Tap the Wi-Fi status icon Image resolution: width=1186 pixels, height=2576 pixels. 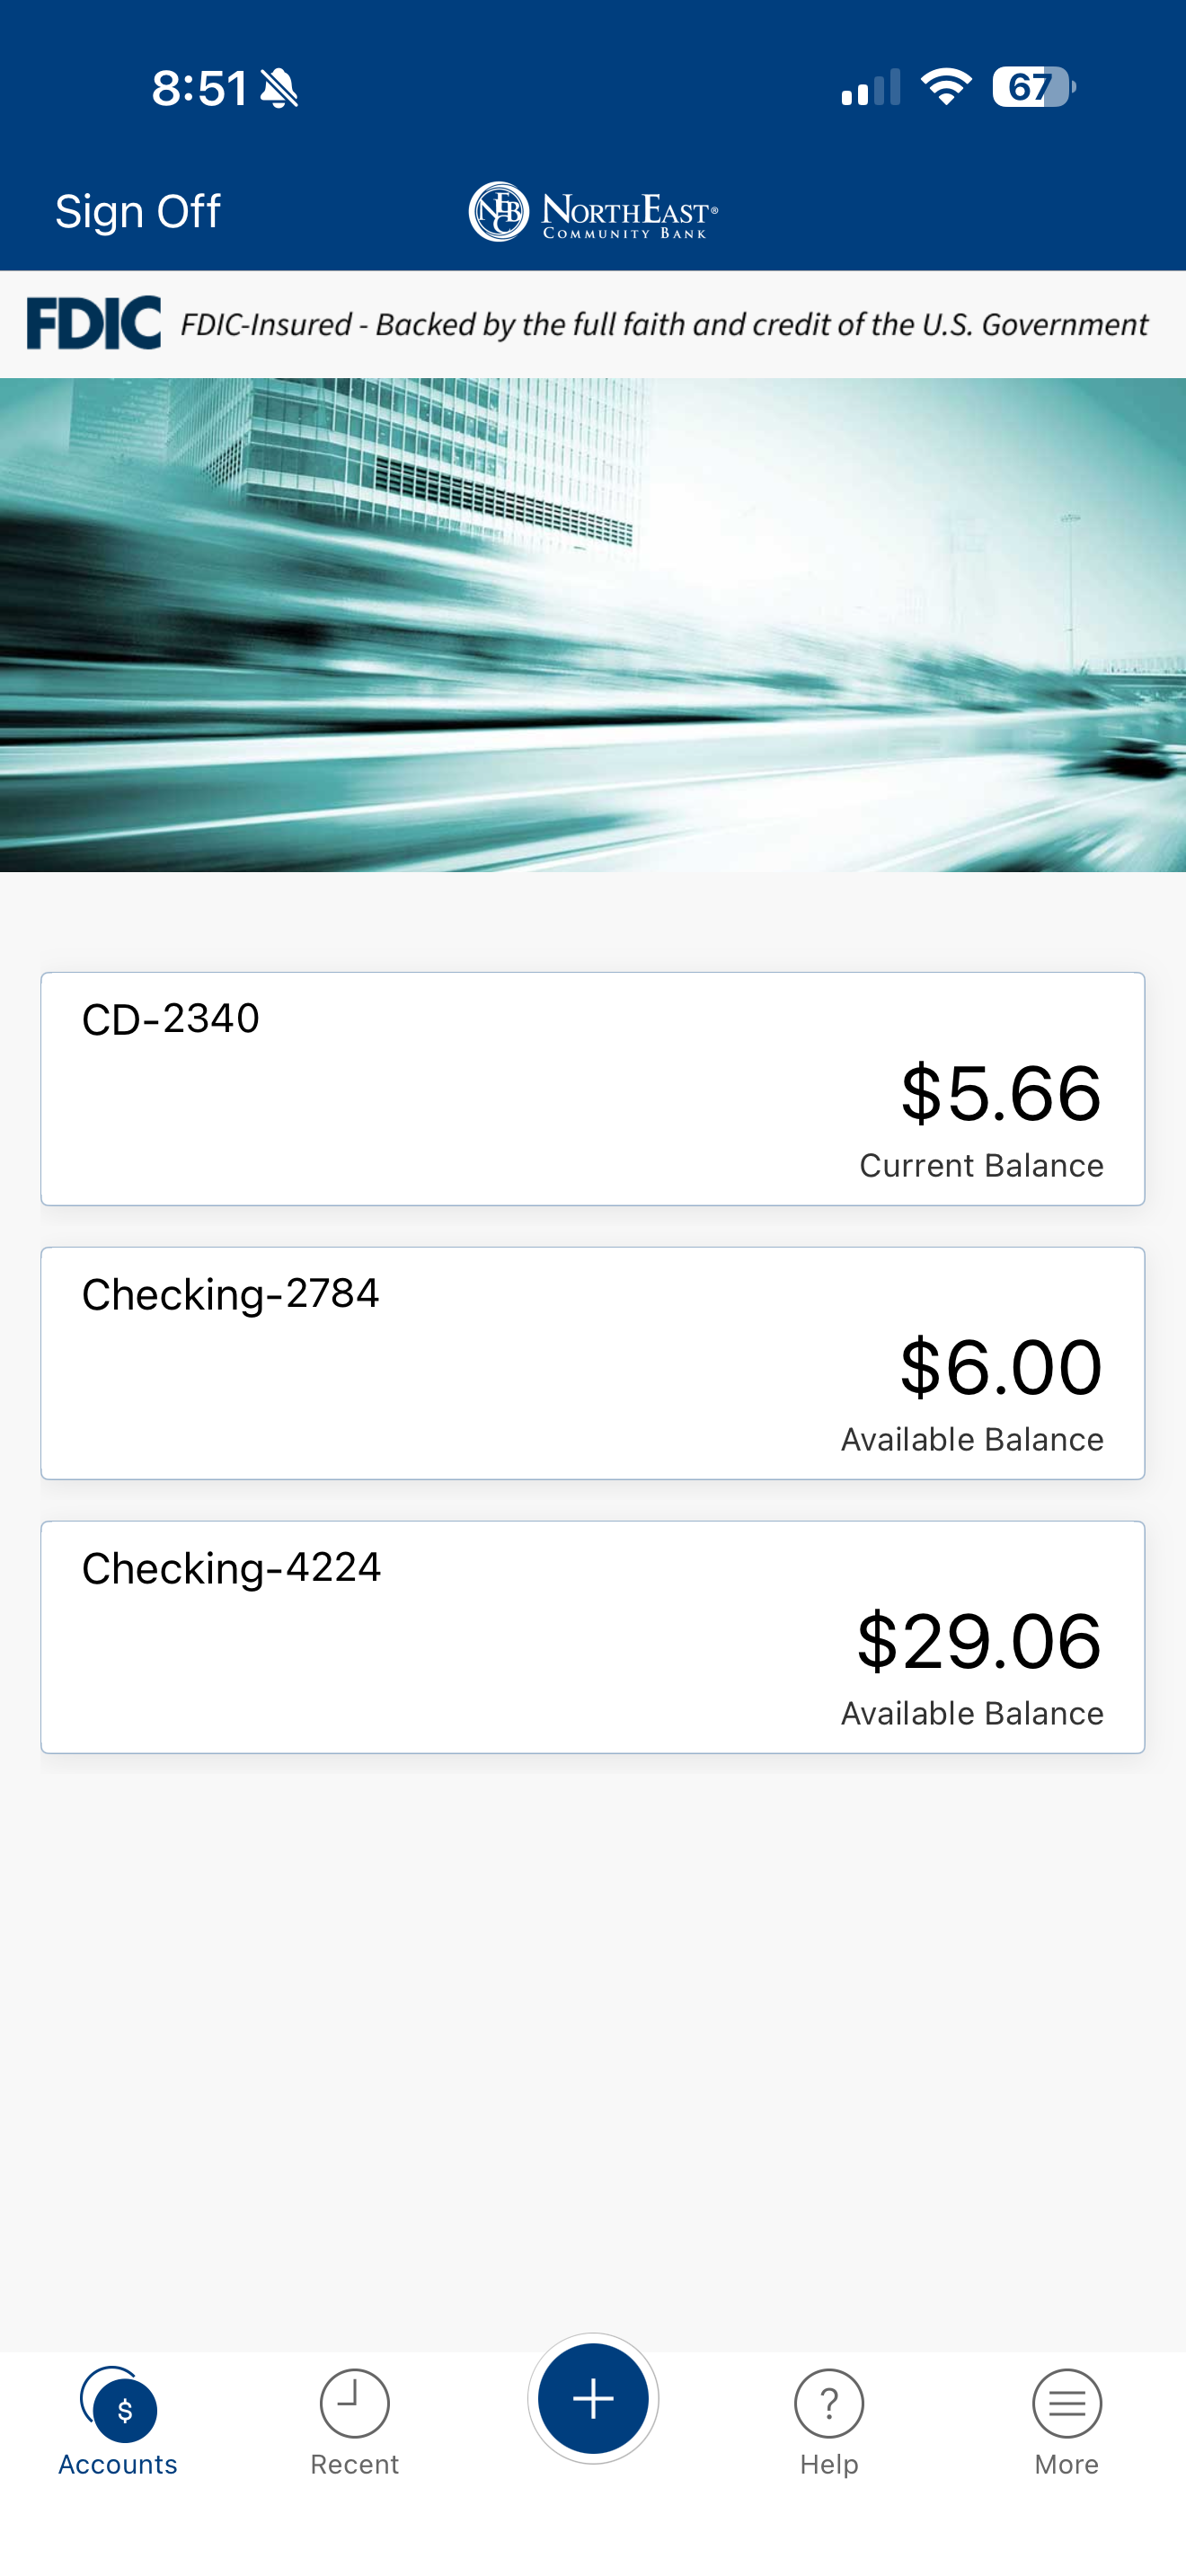coord(945,87)
